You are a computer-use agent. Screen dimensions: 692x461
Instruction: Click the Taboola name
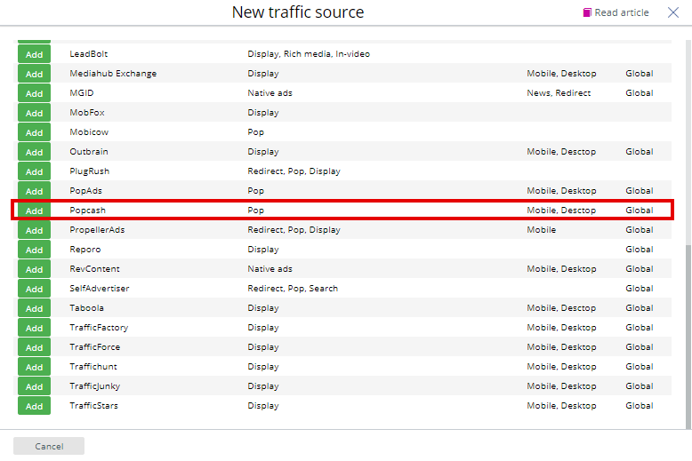[86, 307]
